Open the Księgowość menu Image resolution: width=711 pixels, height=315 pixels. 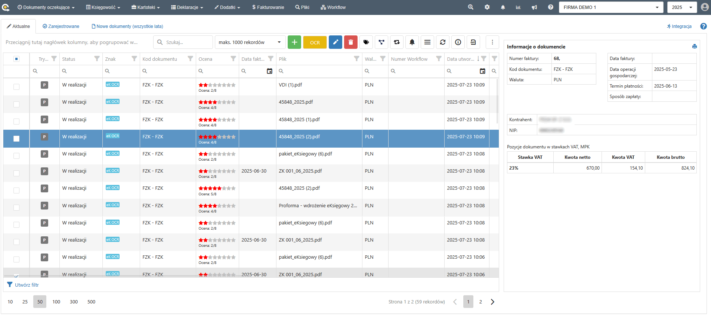coord(103,7)
